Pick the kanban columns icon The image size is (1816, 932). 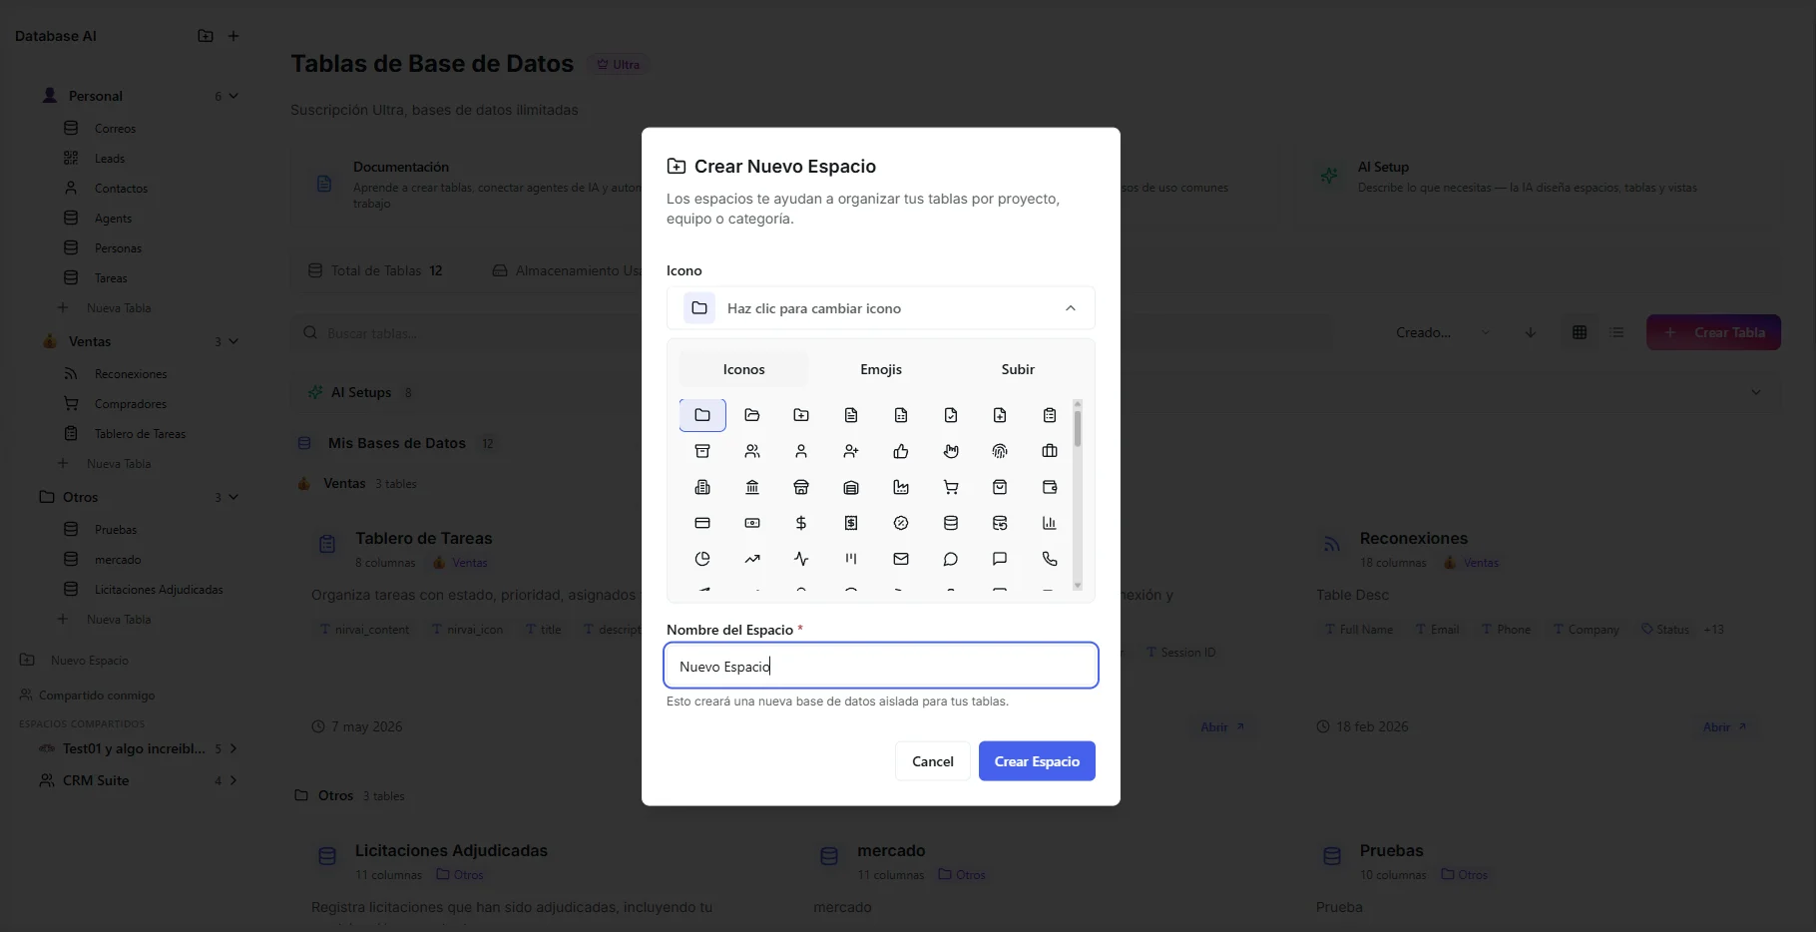(x=851, y=559)
